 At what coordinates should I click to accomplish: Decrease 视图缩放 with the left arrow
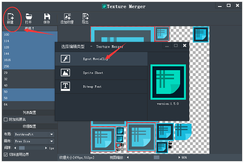128,157
